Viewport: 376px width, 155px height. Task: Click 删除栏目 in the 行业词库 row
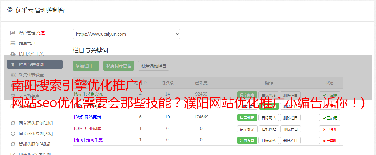(290, 129)
